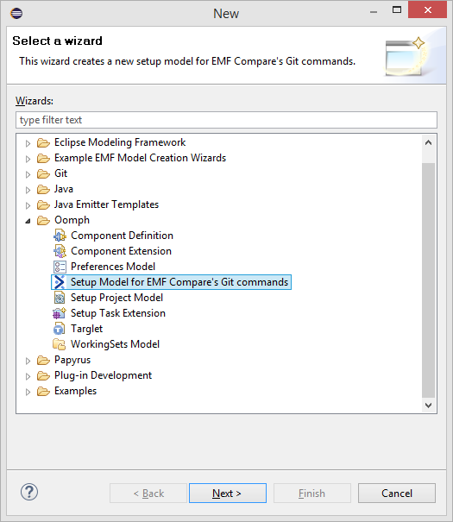This screenshot has width=453, height=522.
Task: Click the Git folder icon
Action: tap(43, 173)
